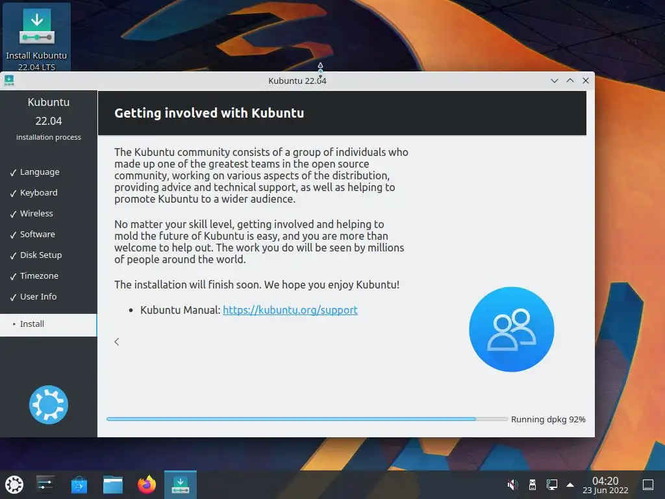This screenshot has width=665, height=499.
Task: Select the Language step in the sidebar
Action: coord(40,172)
